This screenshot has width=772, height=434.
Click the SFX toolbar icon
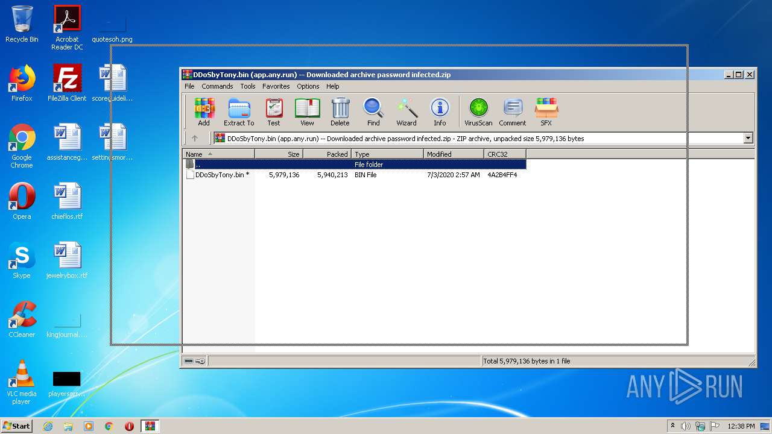[546, 112]
